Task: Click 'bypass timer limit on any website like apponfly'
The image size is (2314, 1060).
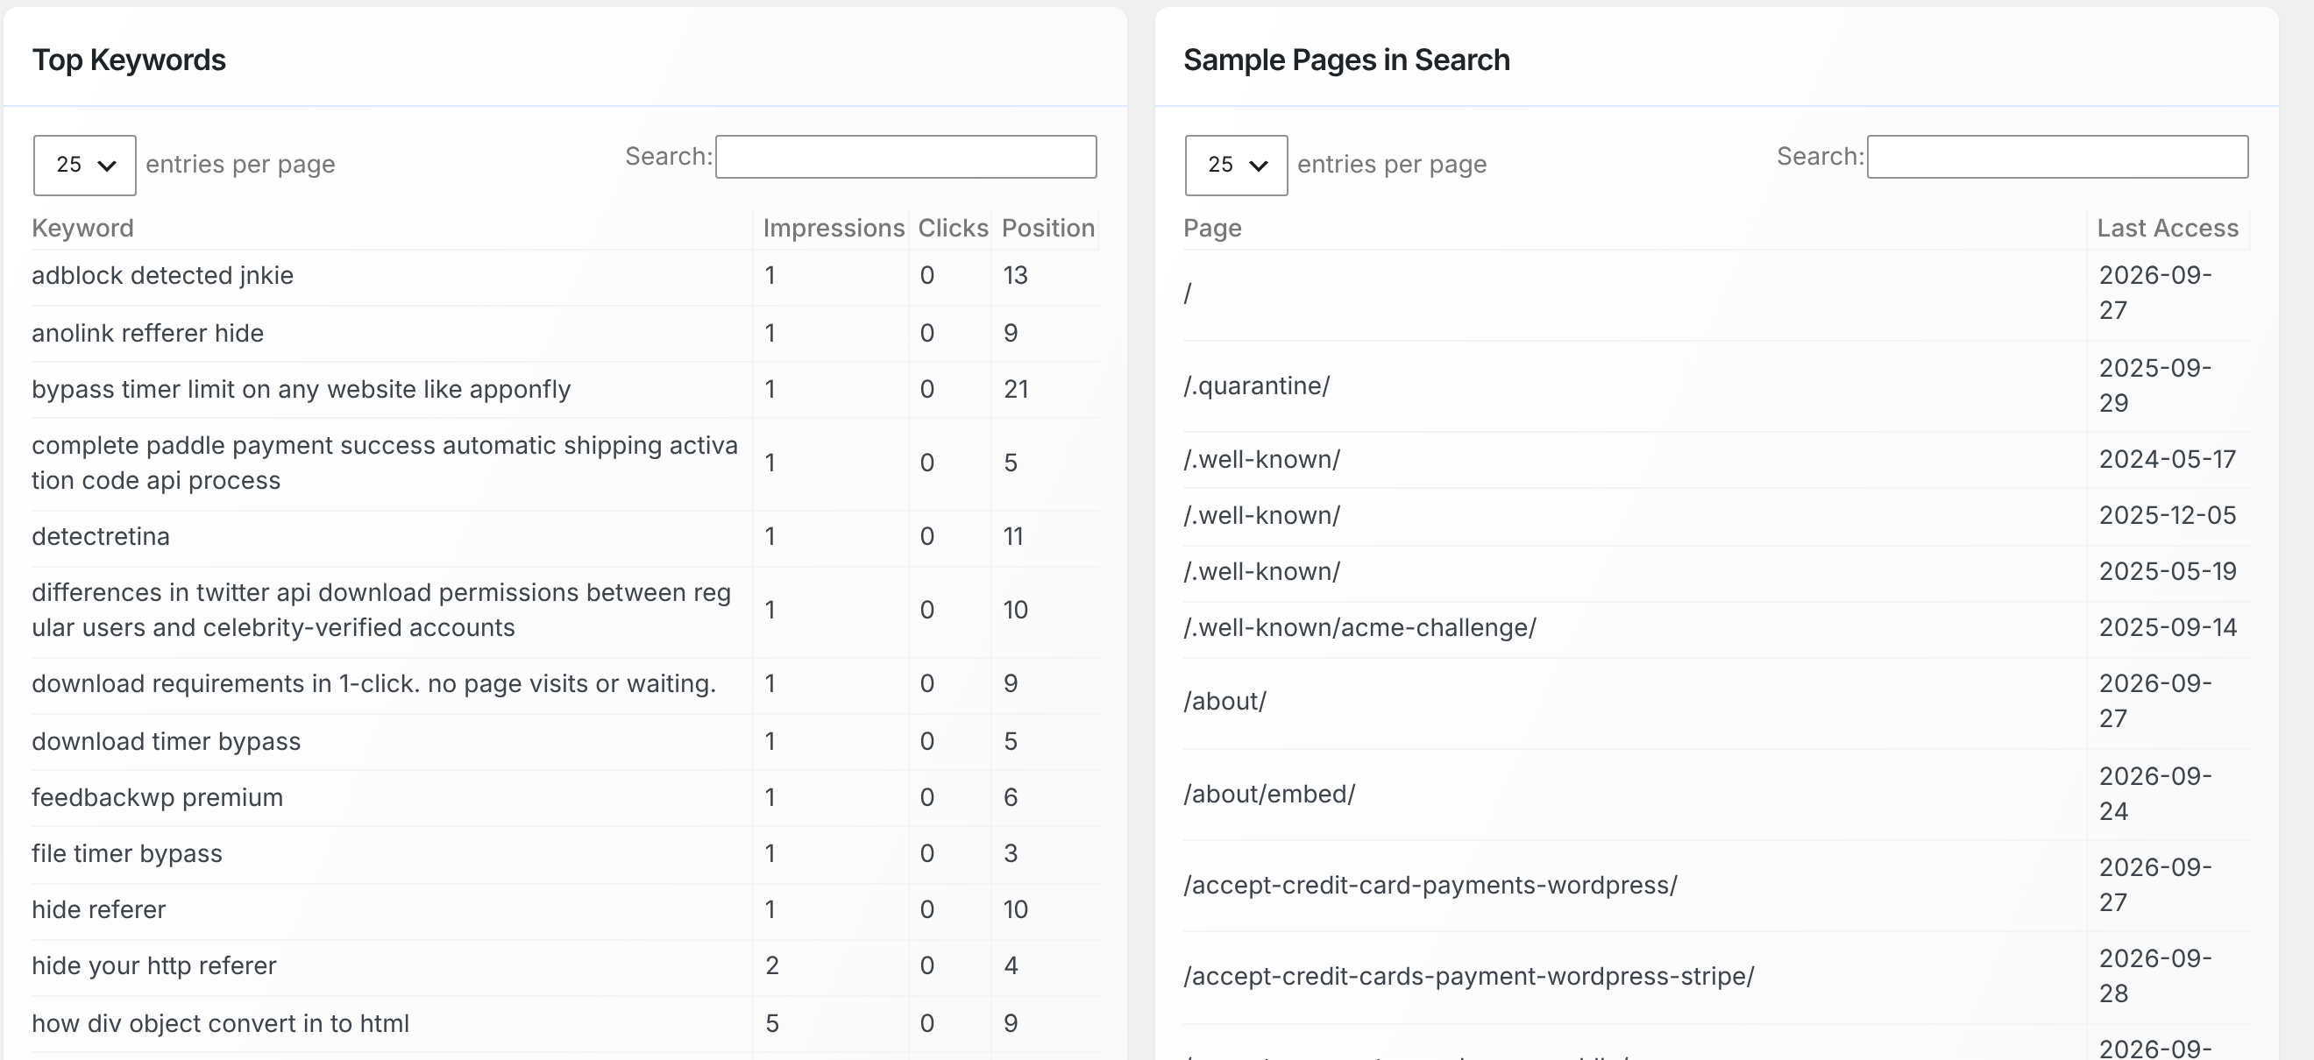Action: click(301, 390)
